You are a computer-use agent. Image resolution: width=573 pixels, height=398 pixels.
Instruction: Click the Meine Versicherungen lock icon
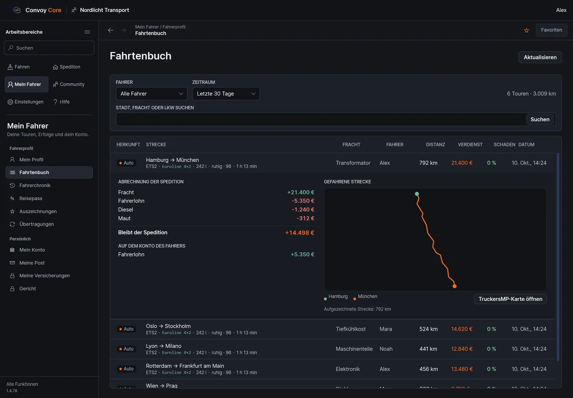(12, 276)
